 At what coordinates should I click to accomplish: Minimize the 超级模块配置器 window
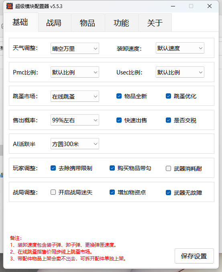coord(173,6)
